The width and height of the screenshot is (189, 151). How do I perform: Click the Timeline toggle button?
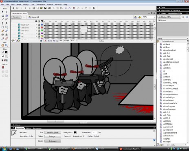coord(16,17)
